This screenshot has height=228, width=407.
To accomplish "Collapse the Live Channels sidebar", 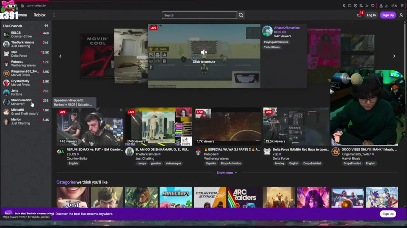I will coord(46,26).
